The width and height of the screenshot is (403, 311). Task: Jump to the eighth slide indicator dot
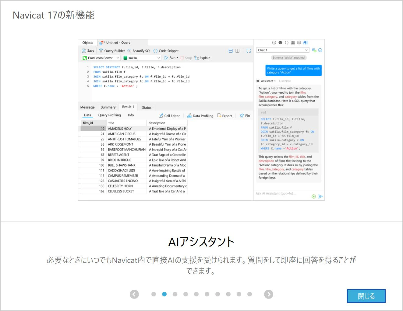[x=228, y=294]
